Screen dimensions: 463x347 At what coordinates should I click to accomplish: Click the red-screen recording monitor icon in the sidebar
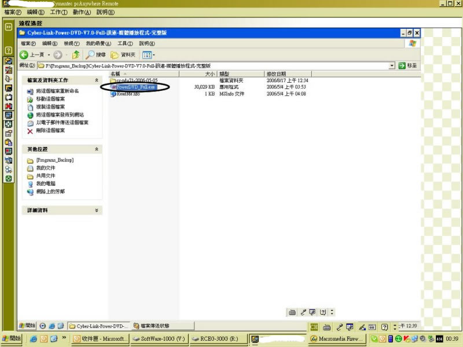pyautogui.click(x=9, y=152)
